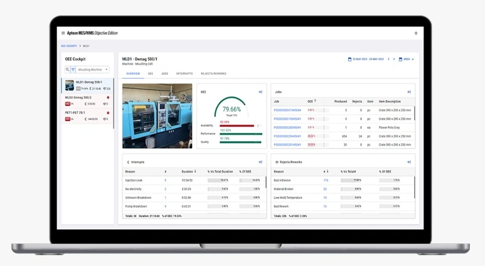Switch to the Interrupts tab

click(184, 73)
